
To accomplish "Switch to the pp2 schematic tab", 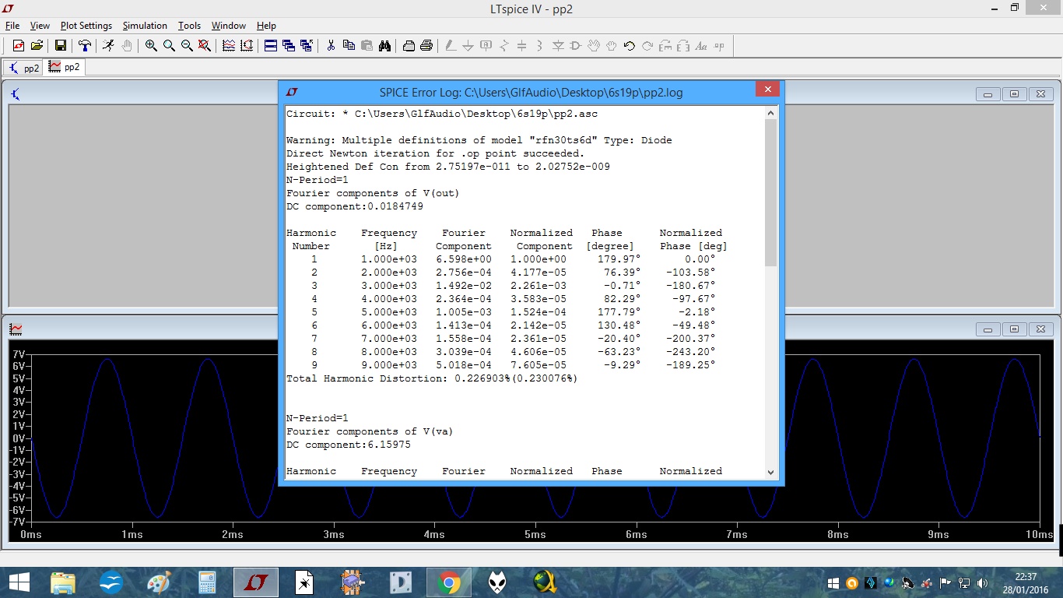I will [24, 68].
